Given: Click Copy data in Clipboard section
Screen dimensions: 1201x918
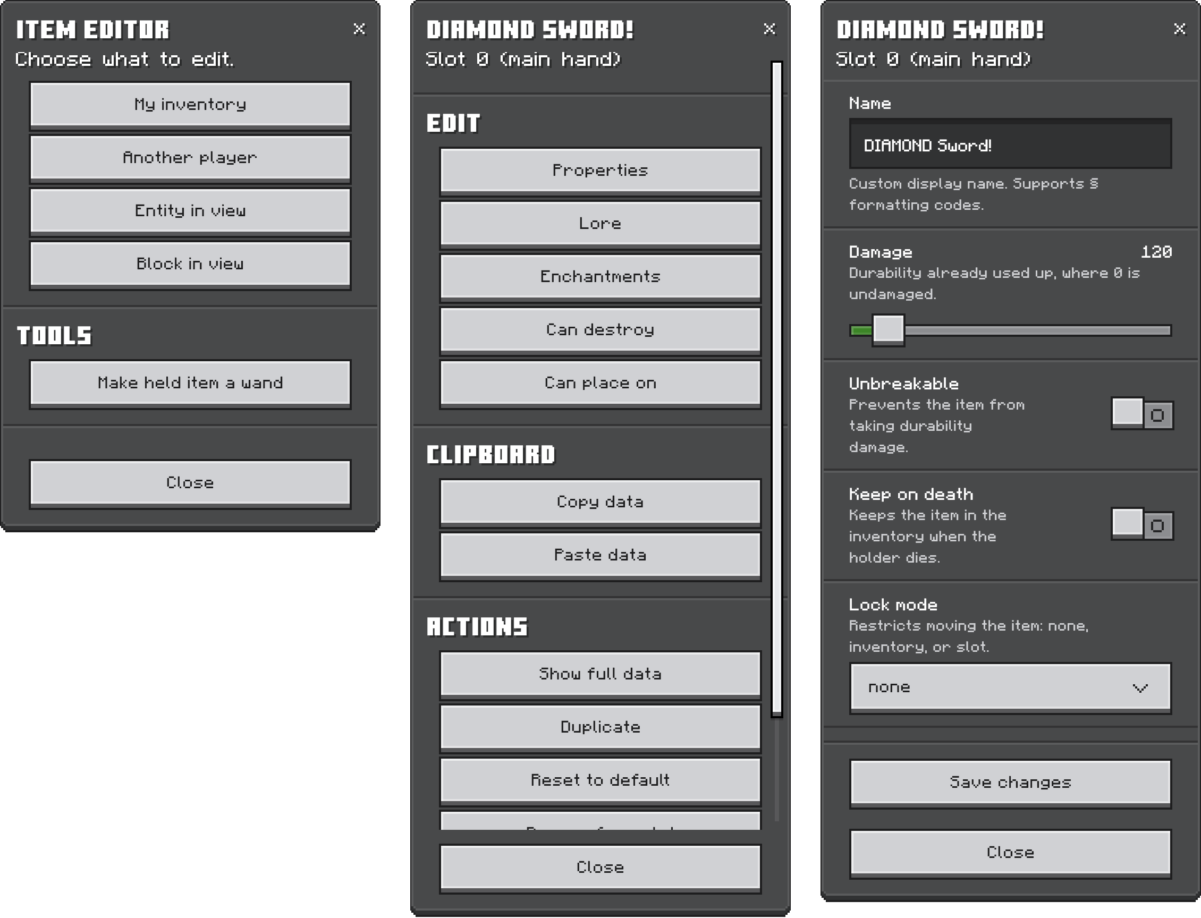Looking at the screenshot, I should [600, 503].
